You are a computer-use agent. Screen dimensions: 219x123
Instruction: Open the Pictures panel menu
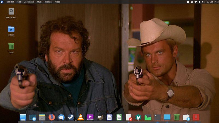pyautogui.click(x=49, y=2)
